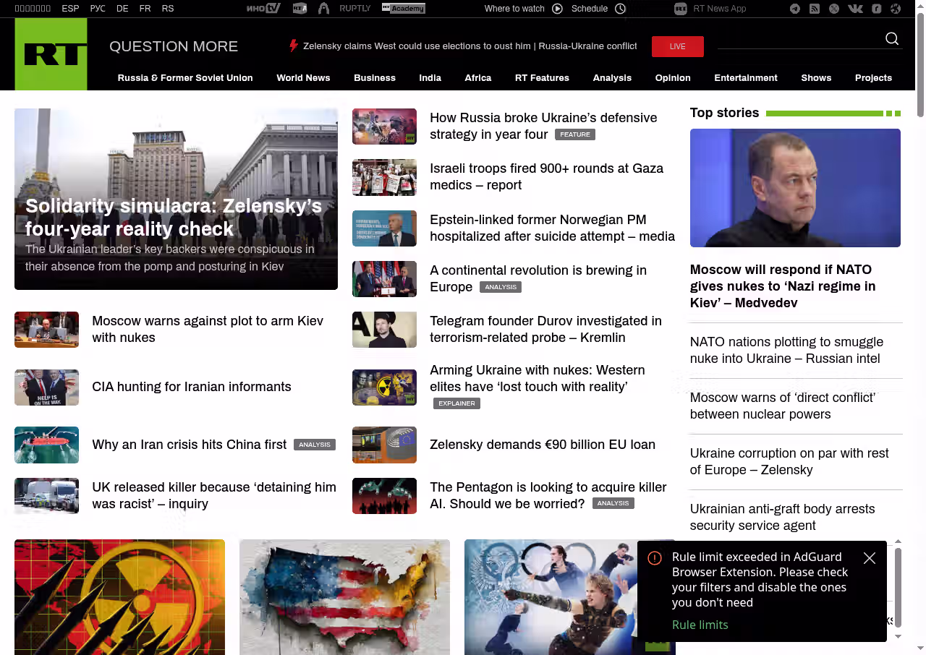Viewport: 926px width, 655px height.
Task: Open the World News menu section
Action: pos(303,78)
